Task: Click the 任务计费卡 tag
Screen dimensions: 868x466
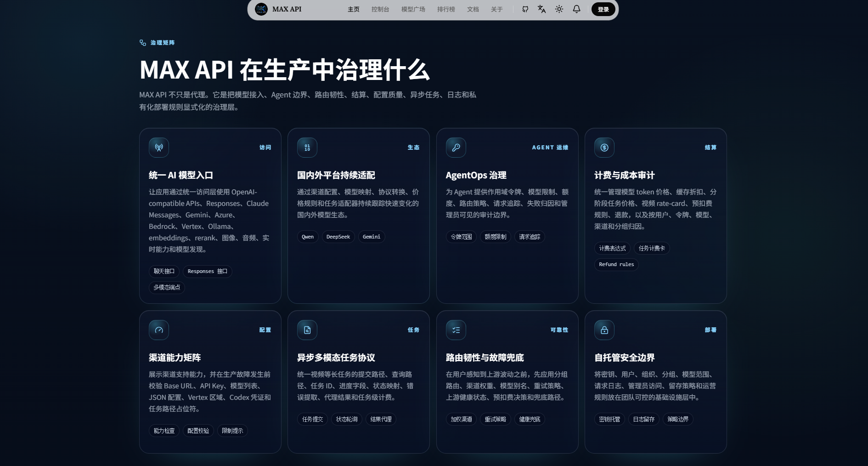Action: click(652, 249)
